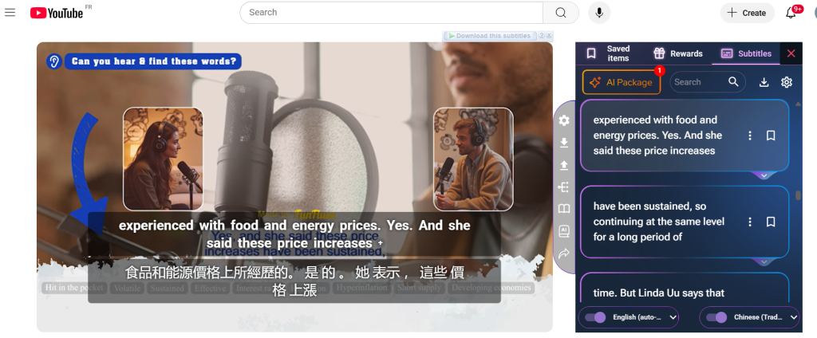The image size is (817, 338).
Task: Click the 'Can you hear & find these words?' banner
Action: click(x=153, y=61)
